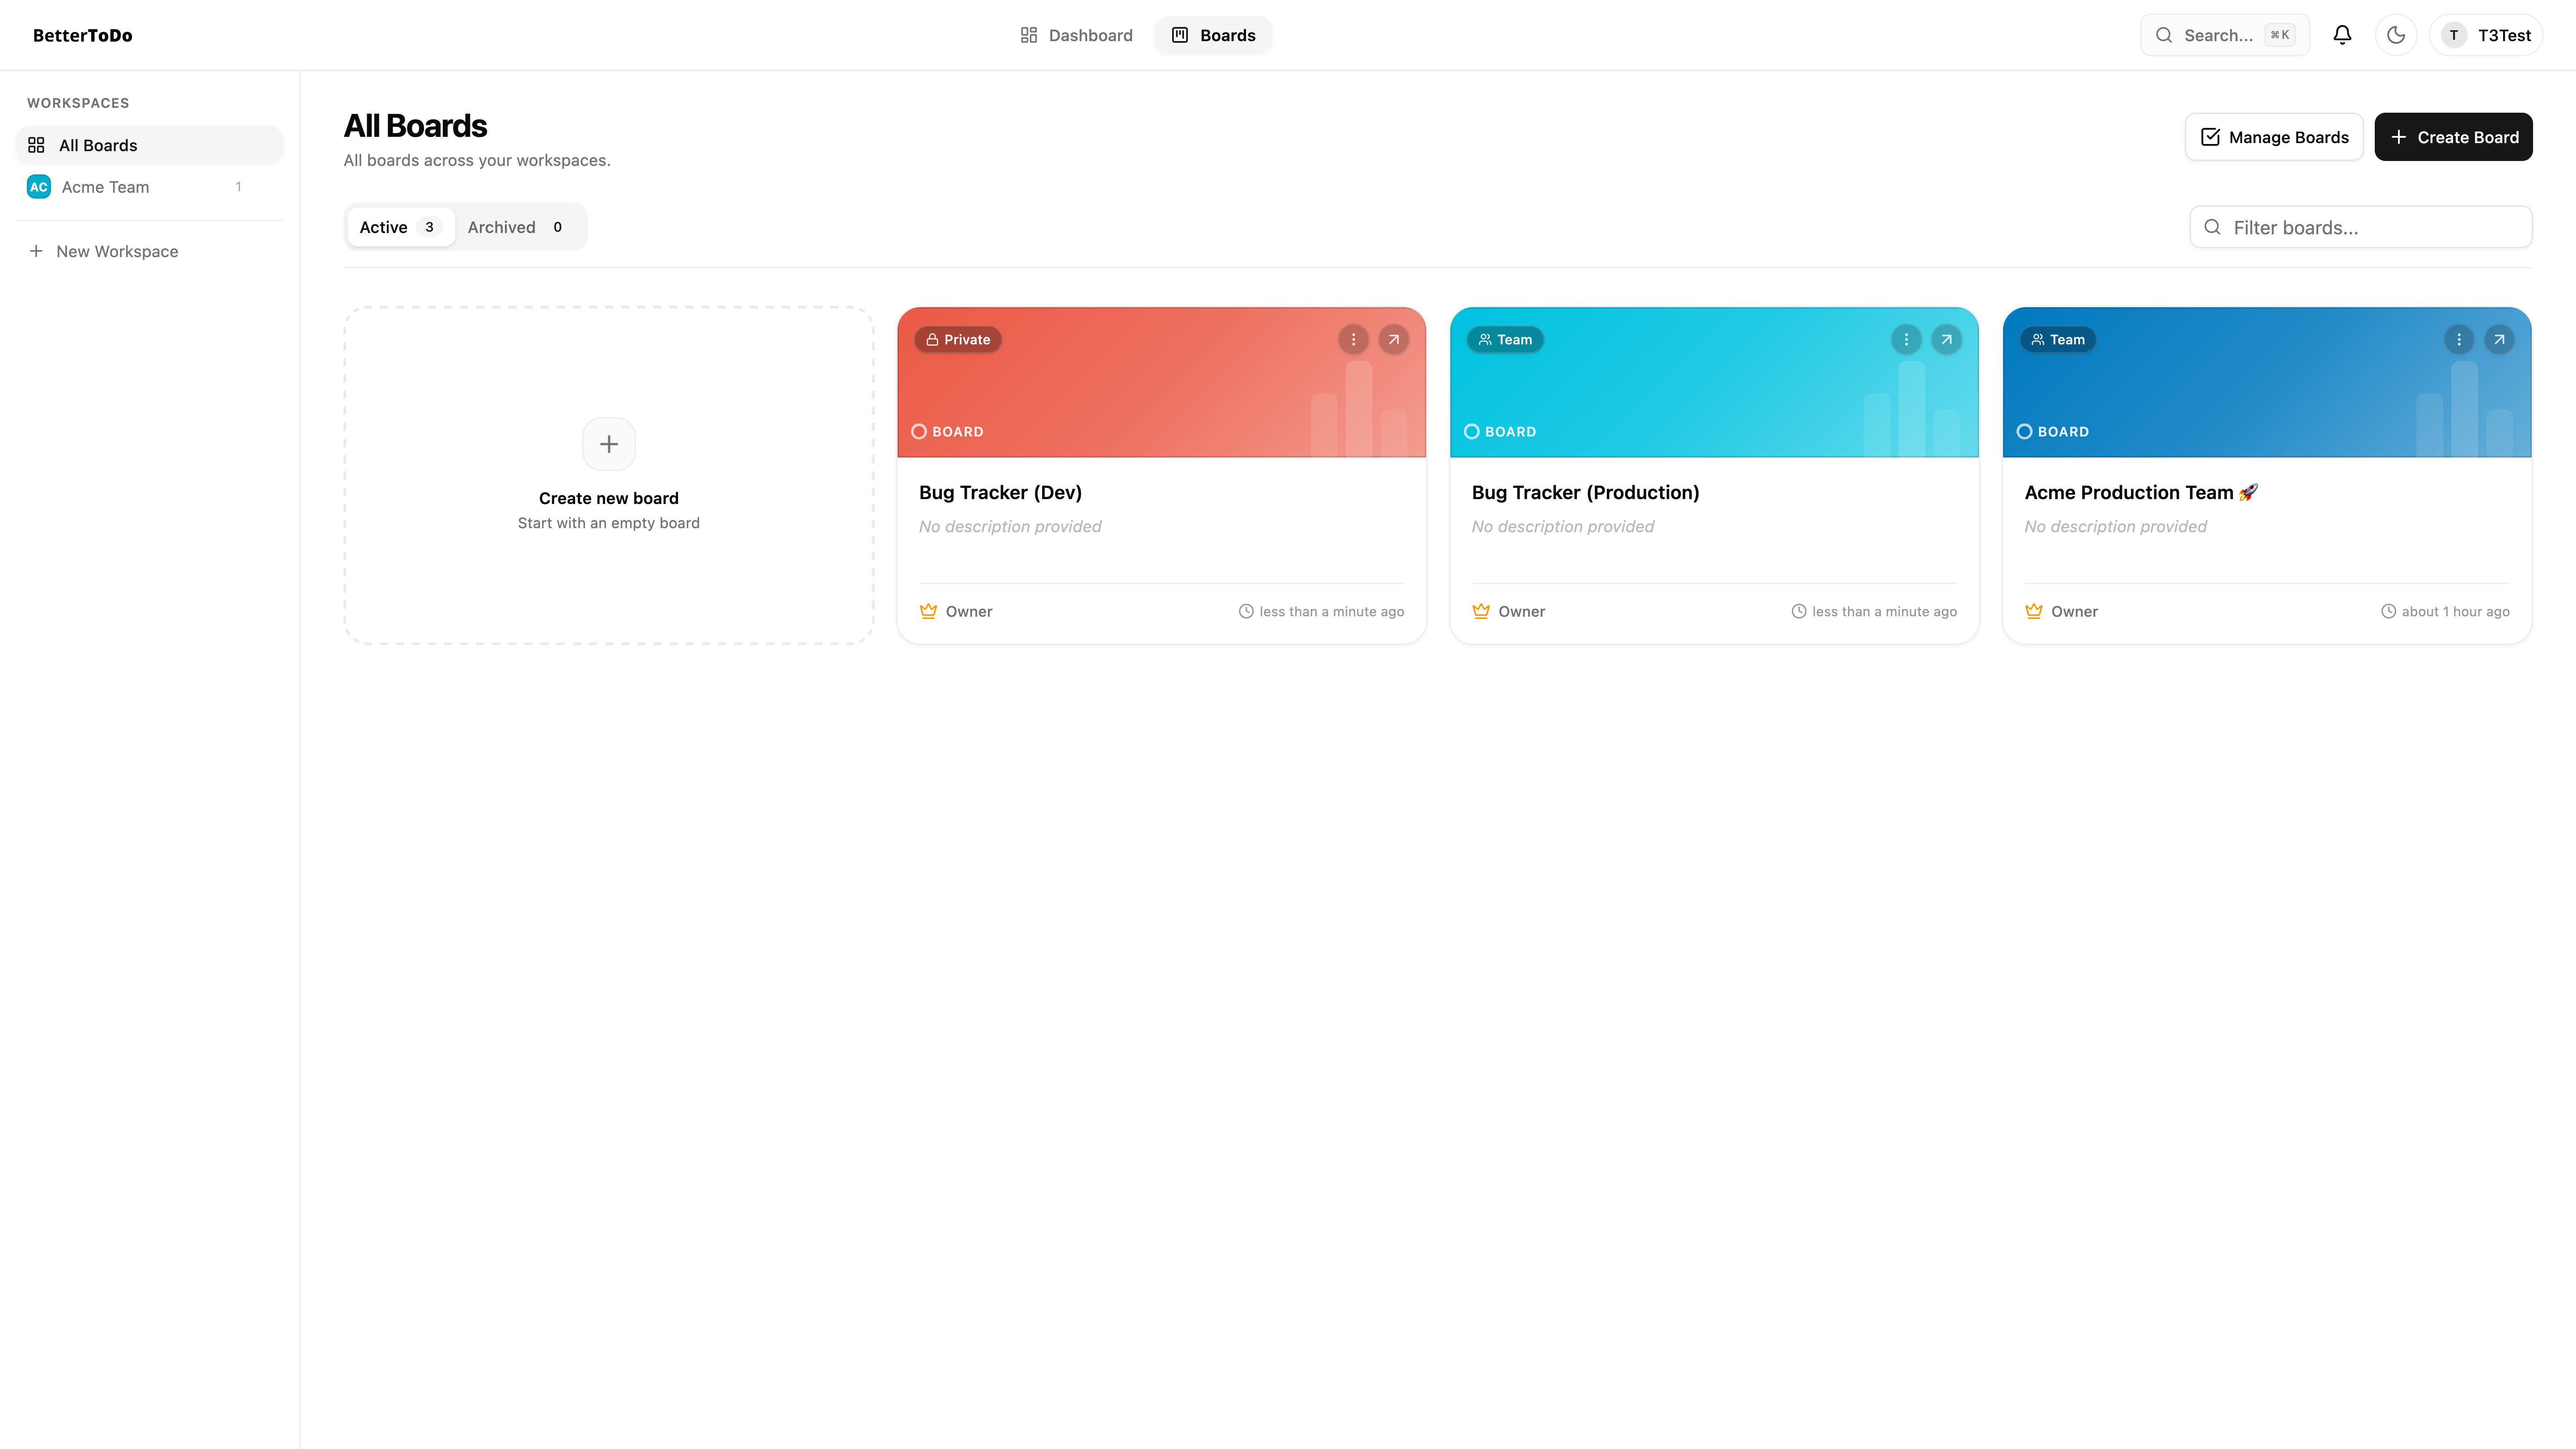
Task: Open Bug Tracker (Dev) via the arrow icon
Action: [1393, 340]
